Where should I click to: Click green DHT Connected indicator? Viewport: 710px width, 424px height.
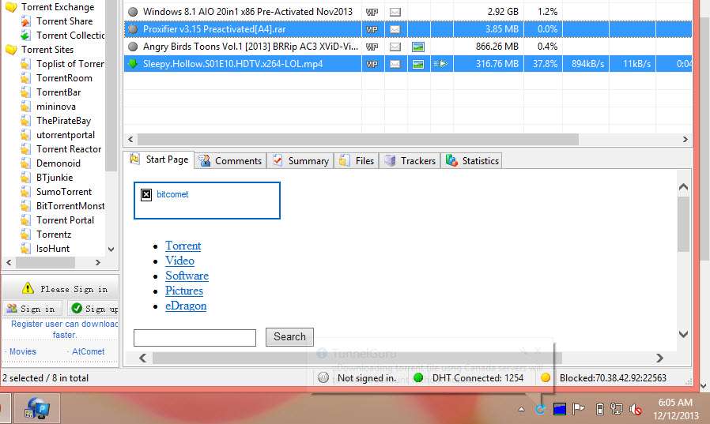[418, 378]
